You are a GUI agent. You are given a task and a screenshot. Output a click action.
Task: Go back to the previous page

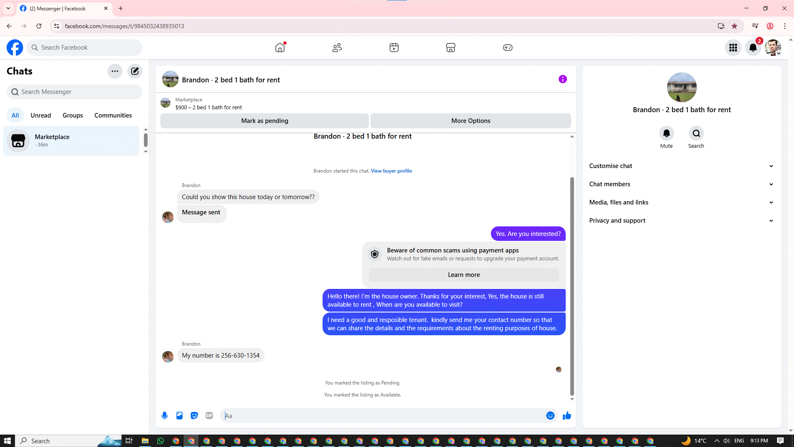(x=9, y=26)
